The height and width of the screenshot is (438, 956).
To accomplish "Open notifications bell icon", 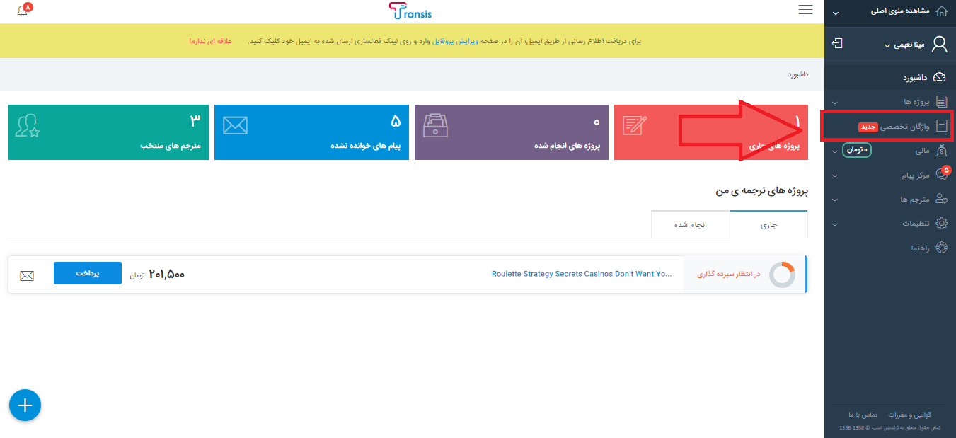I will point(22,11).
